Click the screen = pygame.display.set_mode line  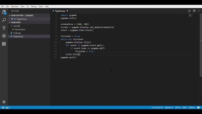point(87,27)
